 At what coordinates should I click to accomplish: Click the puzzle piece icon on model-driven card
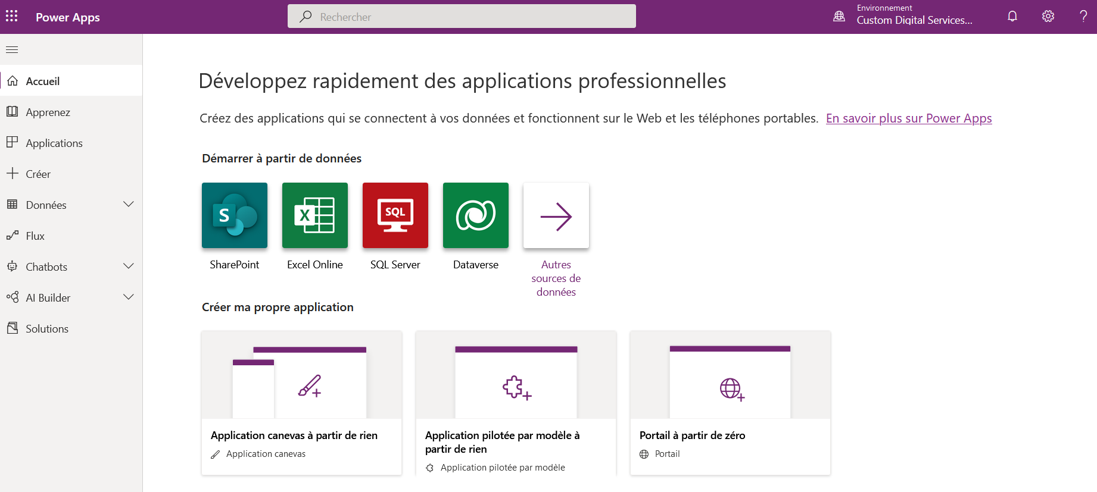[517, 388]
